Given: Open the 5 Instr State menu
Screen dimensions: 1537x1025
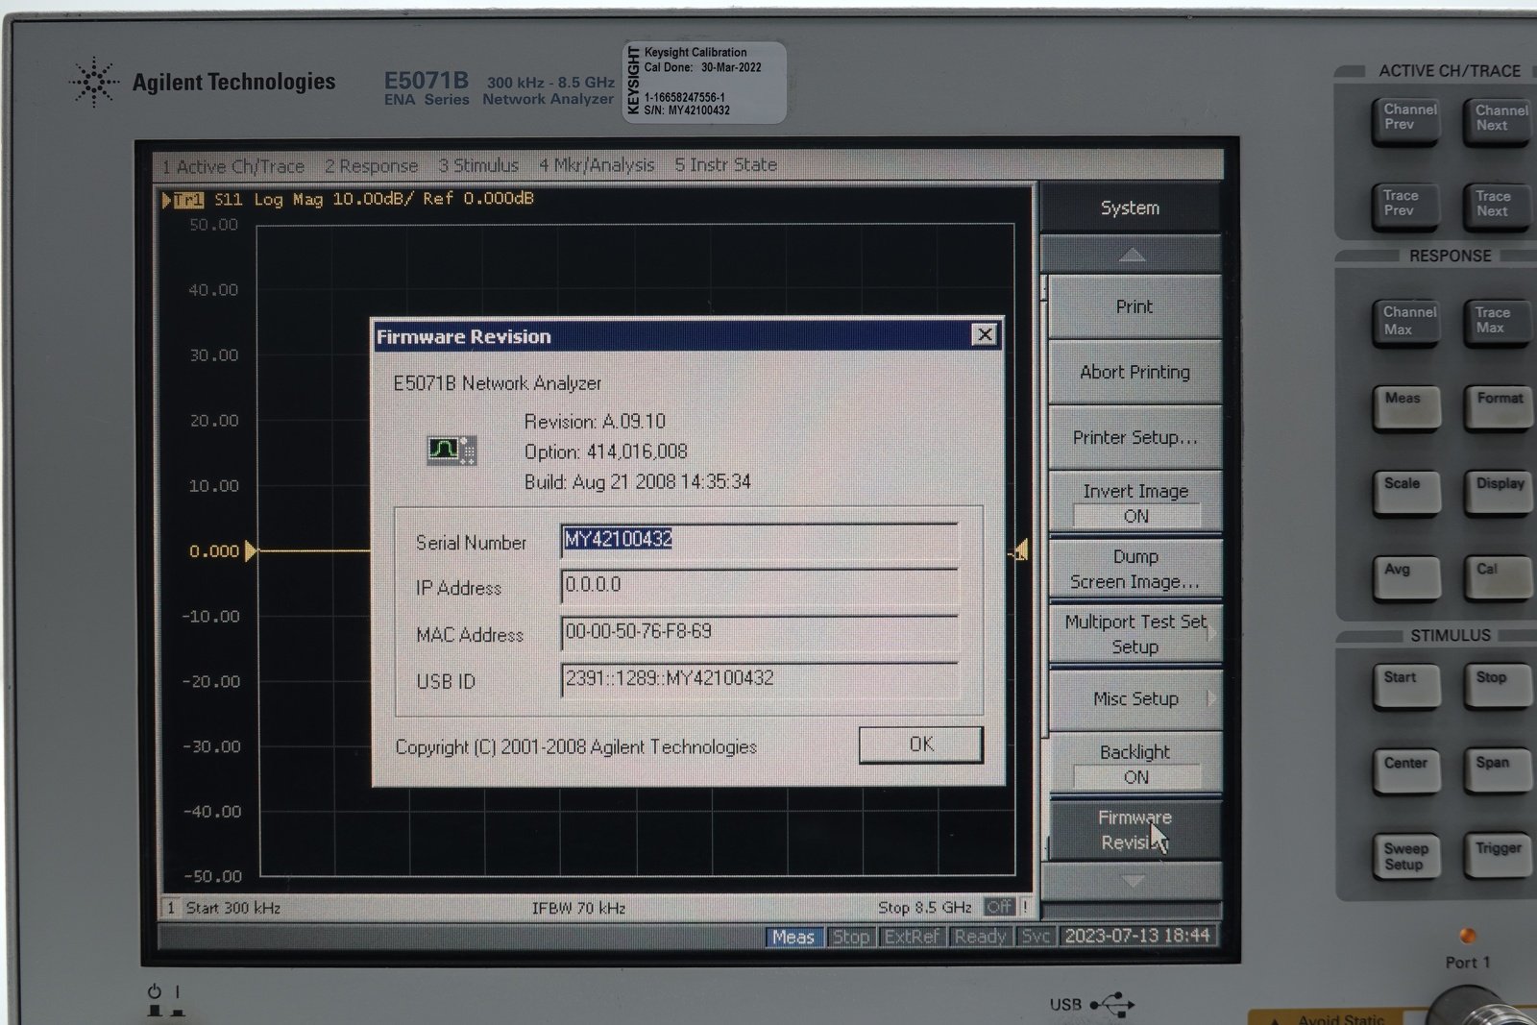Looking at the screenshot, I should click(x=725, y=164).
